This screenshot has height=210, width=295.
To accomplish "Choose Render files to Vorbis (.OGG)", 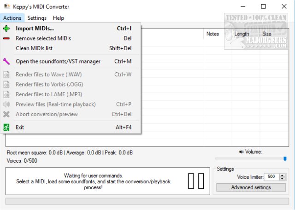I will 71,84.
